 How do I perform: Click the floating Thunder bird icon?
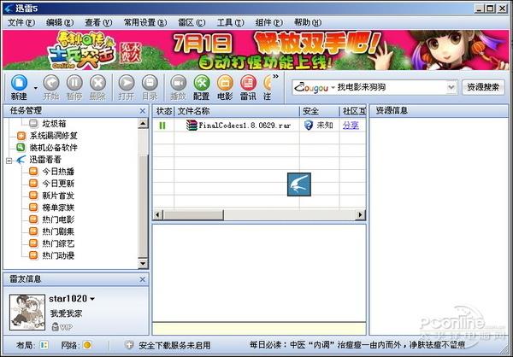click(299, 184)
